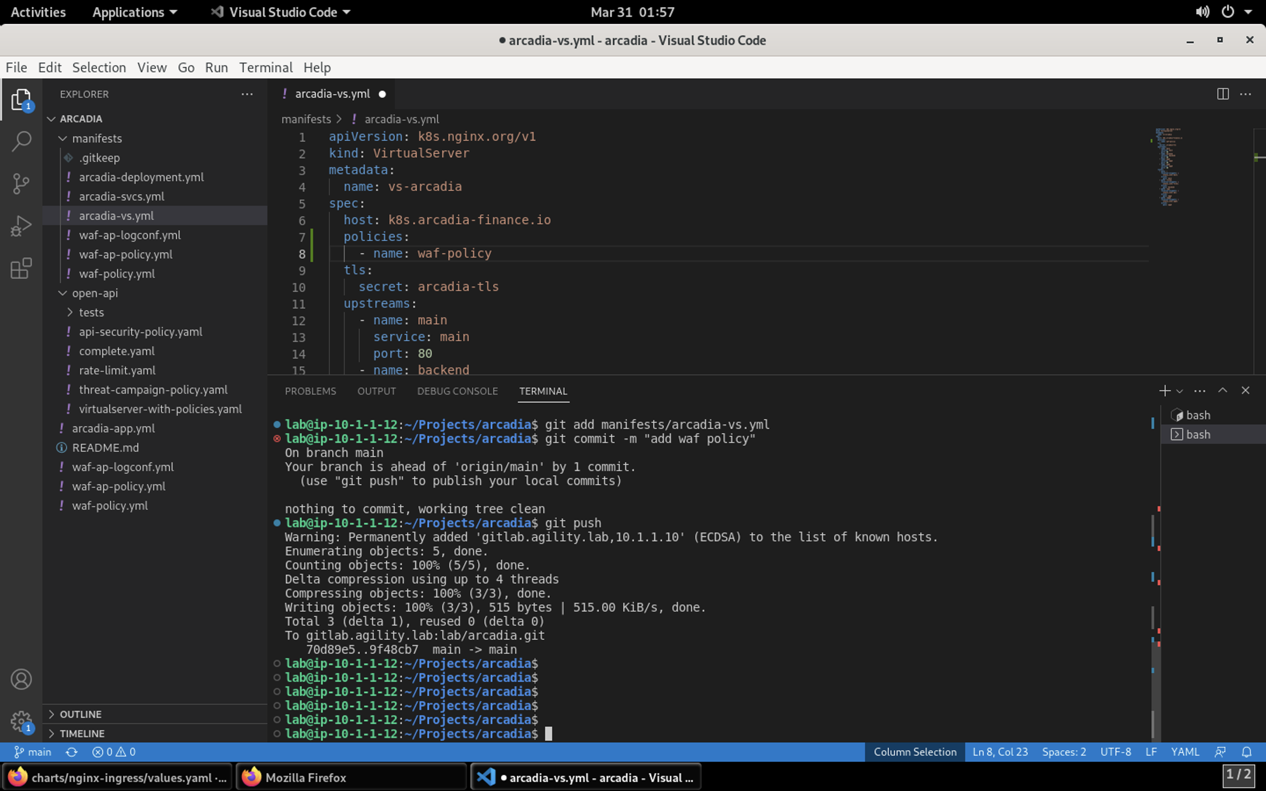This screenshot has width=1266, height=791.
Task: Click Activities in the top bar
Action: pyautogui.click(x=38, y=12)
